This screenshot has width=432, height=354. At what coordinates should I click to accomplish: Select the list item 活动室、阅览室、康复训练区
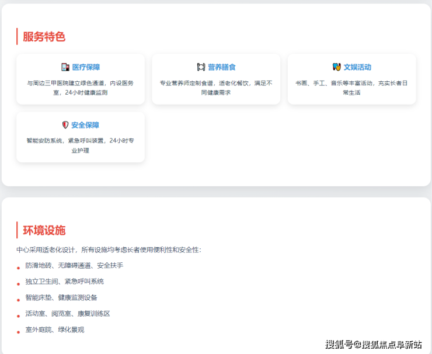(67, 313)
